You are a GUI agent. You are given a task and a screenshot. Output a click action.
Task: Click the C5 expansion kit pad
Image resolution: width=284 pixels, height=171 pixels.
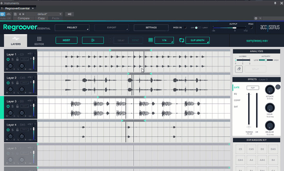pos(240,149)
